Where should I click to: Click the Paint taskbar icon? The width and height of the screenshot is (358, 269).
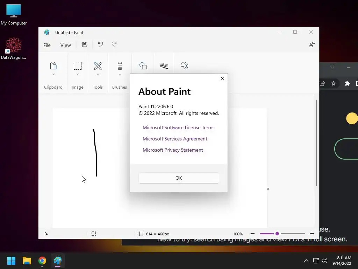[58, 261]
